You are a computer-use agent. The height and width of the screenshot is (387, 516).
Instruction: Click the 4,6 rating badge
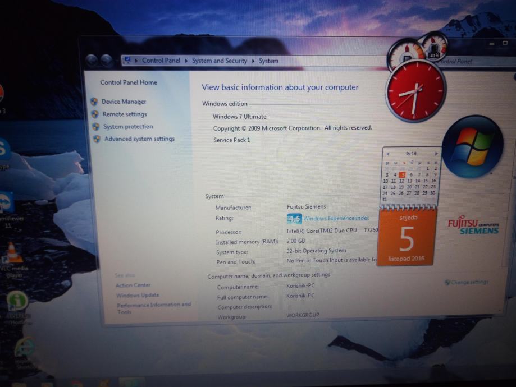(294, 219)
